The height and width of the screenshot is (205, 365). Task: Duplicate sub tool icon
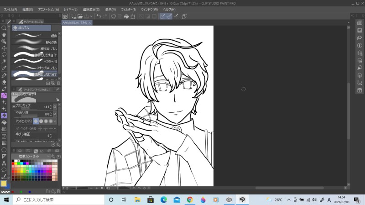53,83
